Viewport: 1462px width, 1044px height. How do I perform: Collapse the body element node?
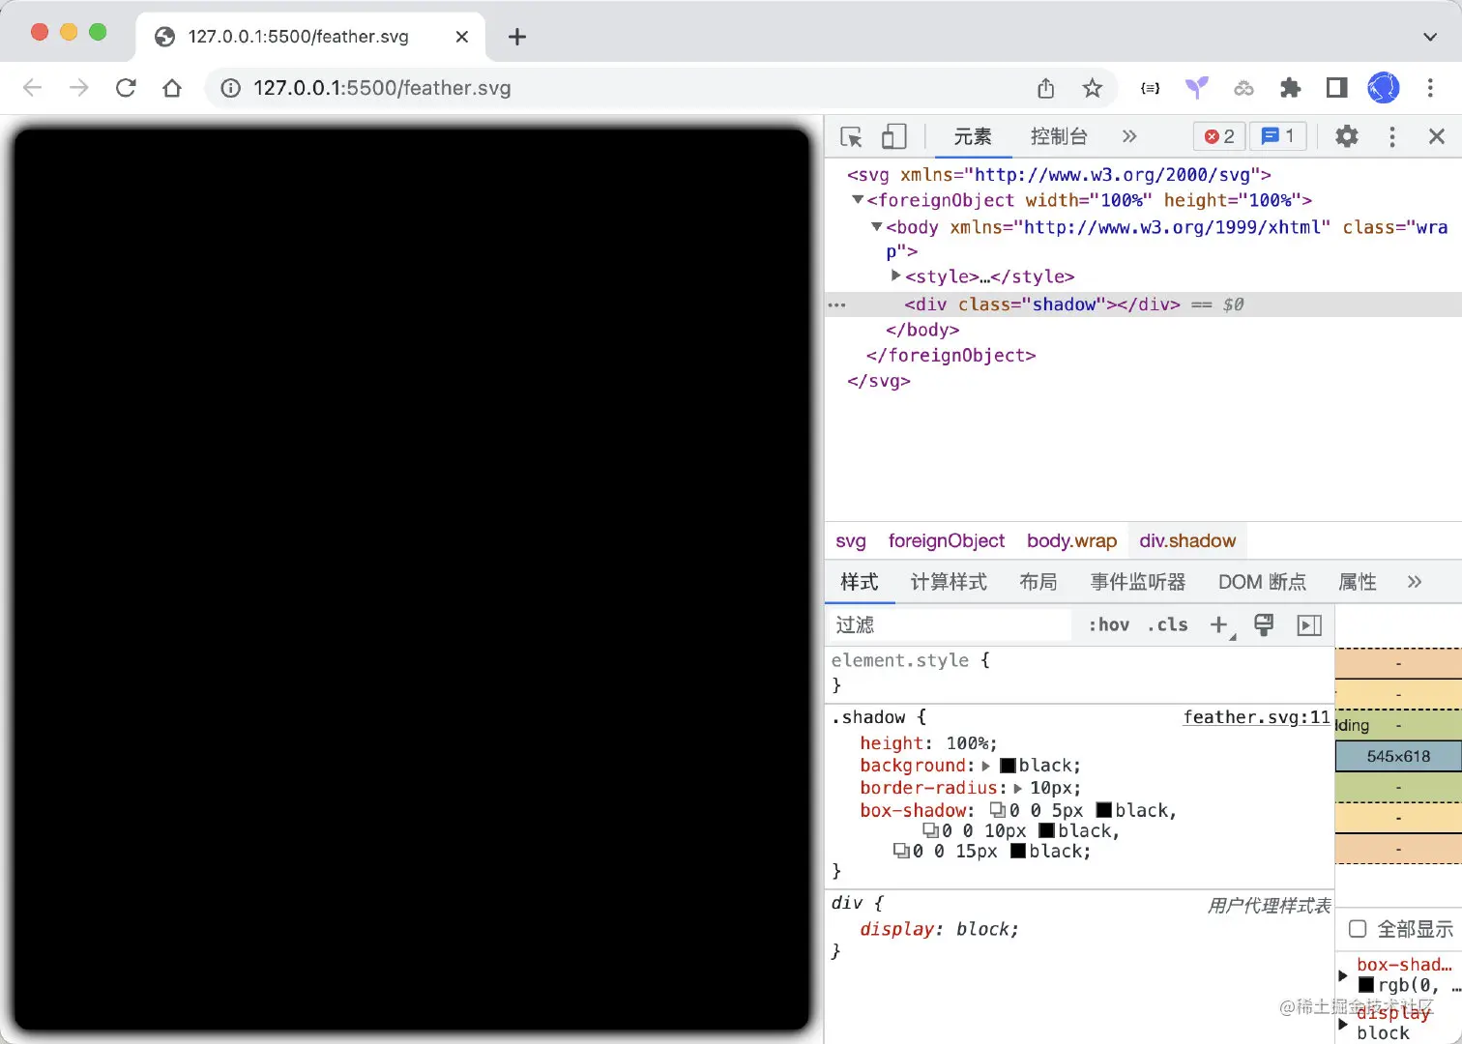(x=876, y=227)
